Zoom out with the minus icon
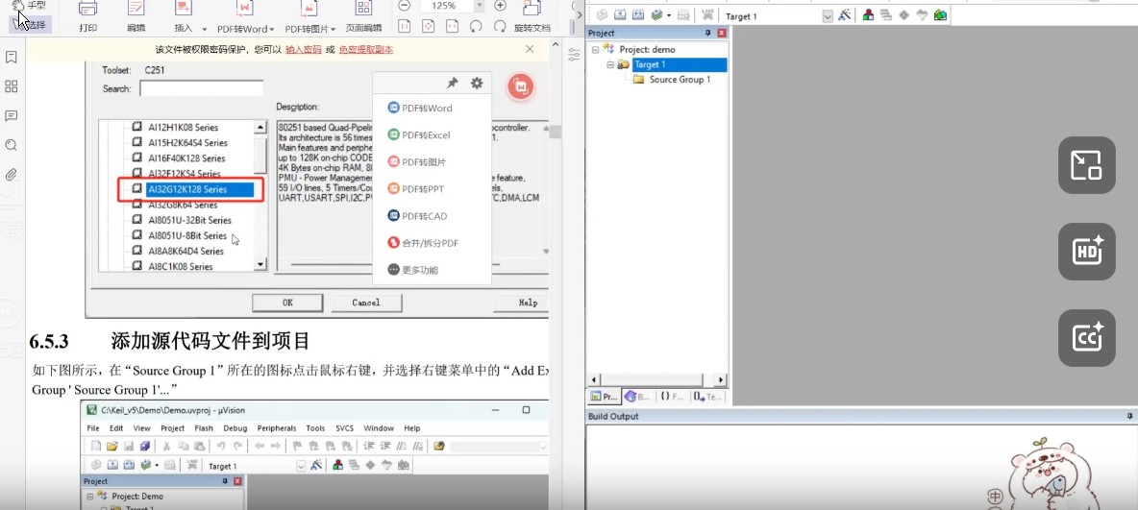 pyautogui.click(x=405, y=6)
